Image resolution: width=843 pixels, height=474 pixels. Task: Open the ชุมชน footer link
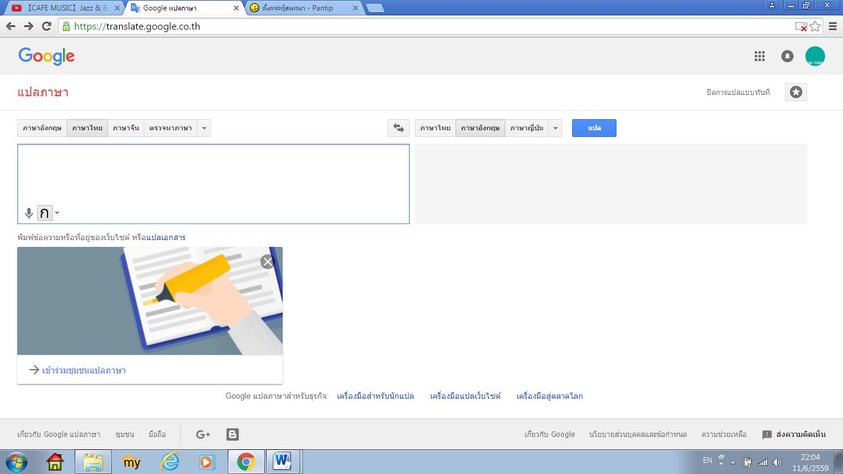pos(125,434)
